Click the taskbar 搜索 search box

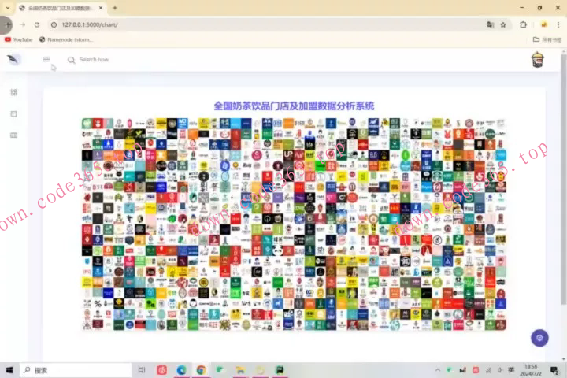[x=76, y=370]
